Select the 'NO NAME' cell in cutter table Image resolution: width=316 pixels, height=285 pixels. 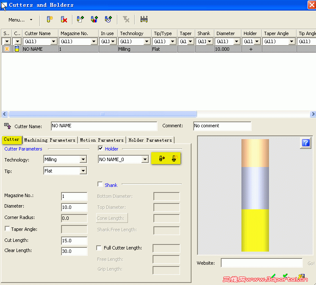40,49
